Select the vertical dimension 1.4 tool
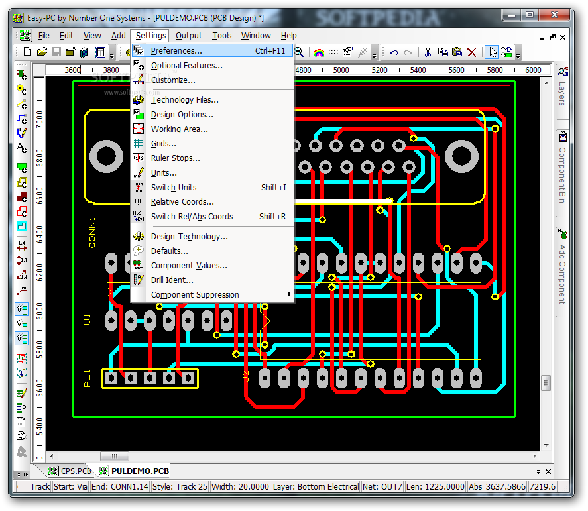Viewport: 588px width, 511px height. tap(22, 260)
